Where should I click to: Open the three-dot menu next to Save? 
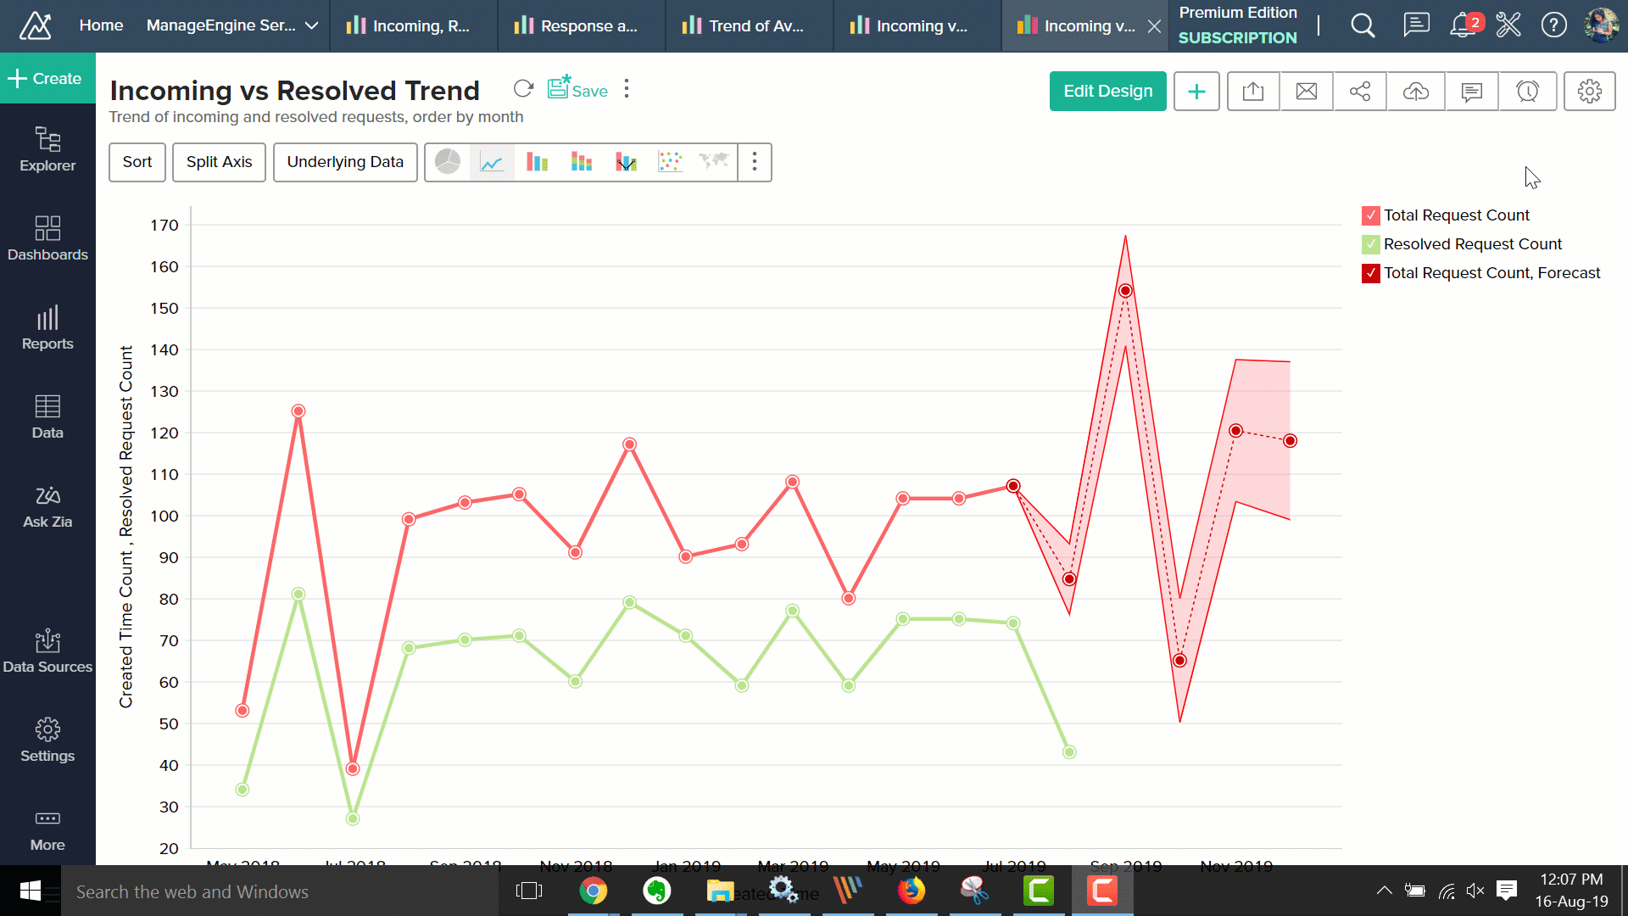coord(627,89)
